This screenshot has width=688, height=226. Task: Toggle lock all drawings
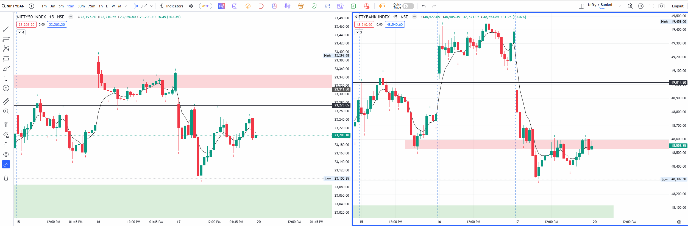6,145
